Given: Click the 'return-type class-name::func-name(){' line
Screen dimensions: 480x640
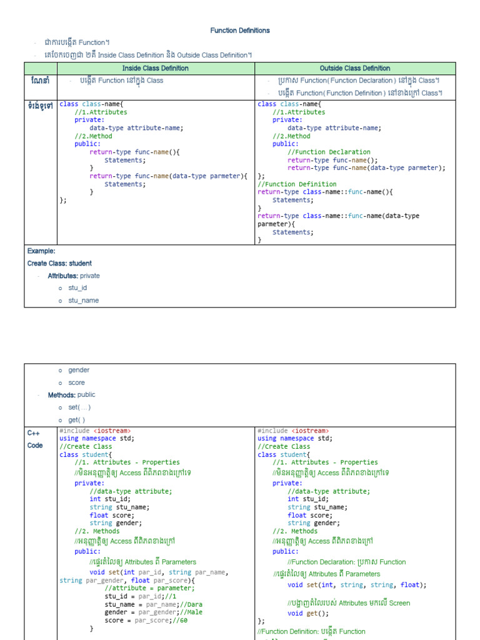Looking at the screenshot, I should [x=325, y=192].
